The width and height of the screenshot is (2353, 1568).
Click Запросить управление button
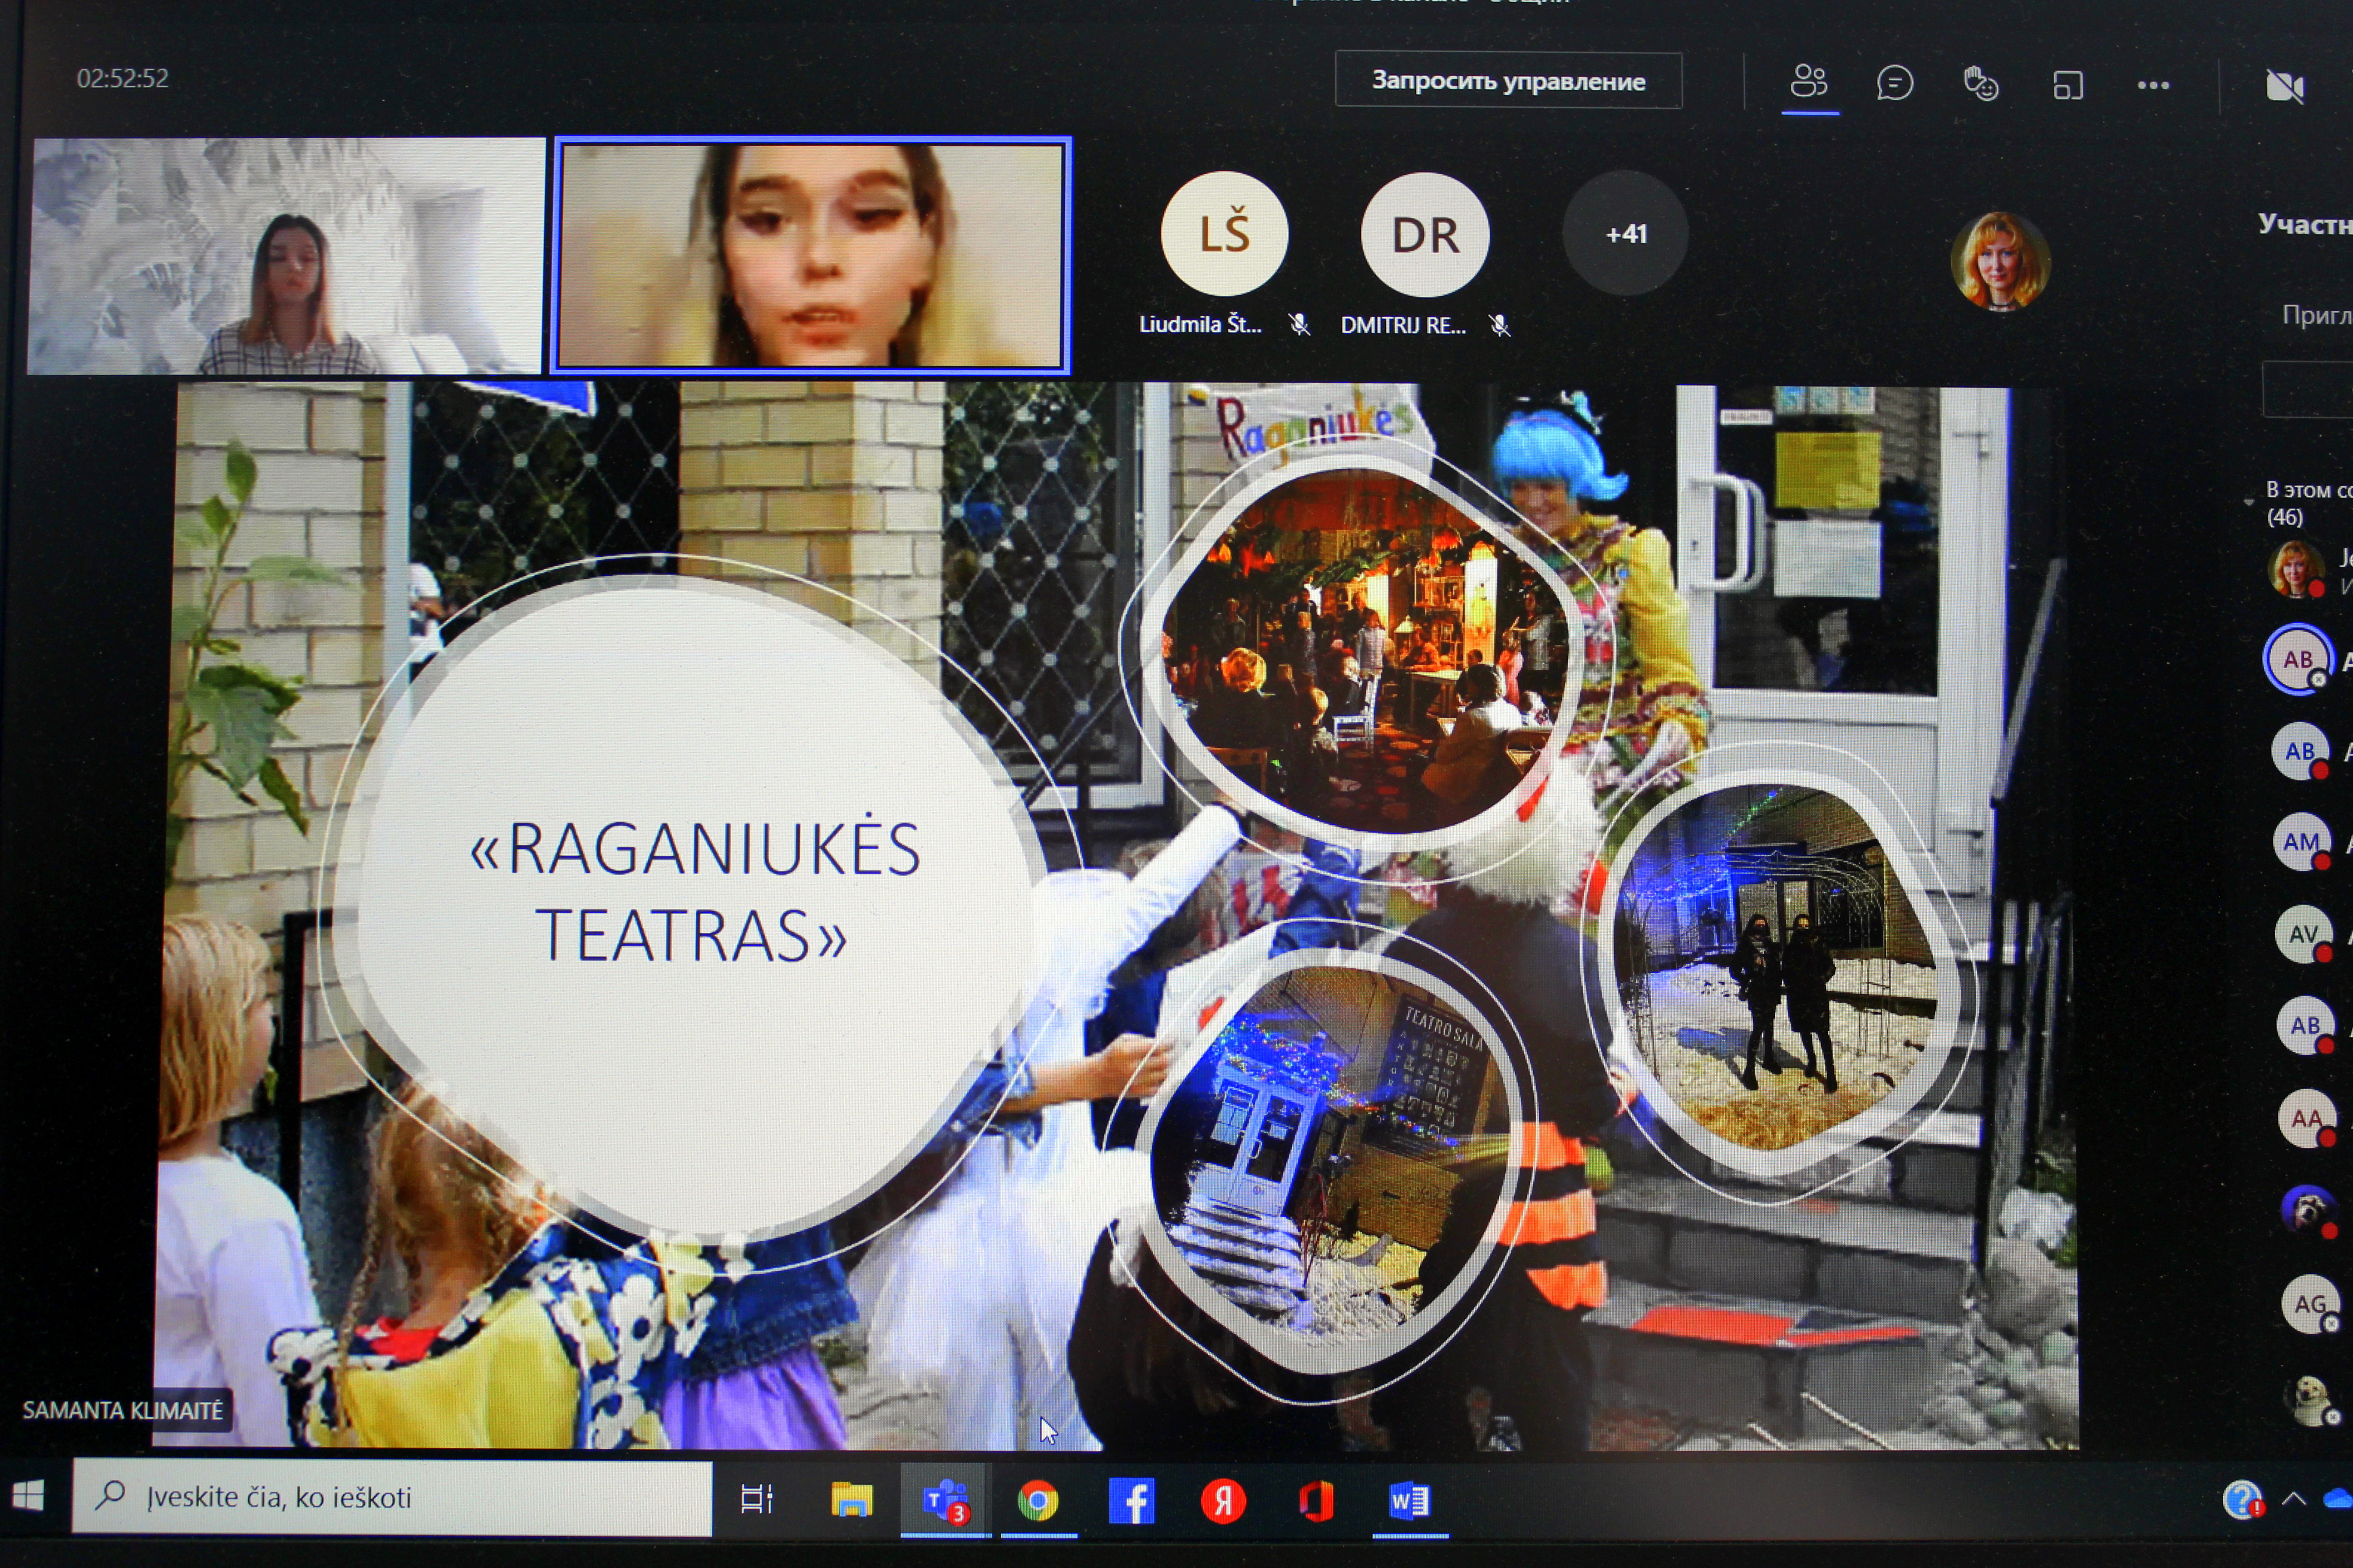pyautogui.click(x=1508, y=80)
